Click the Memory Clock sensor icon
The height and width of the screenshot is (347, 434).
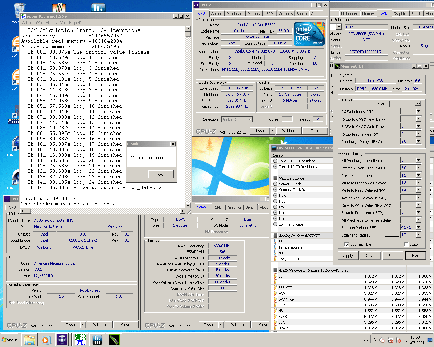click(275, 184)
